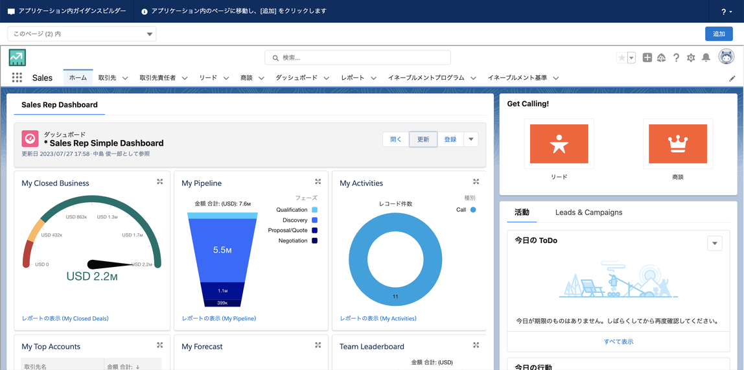Click the Discovery legend color swatch
Viewport: 744px width, 370px height.
314,220
